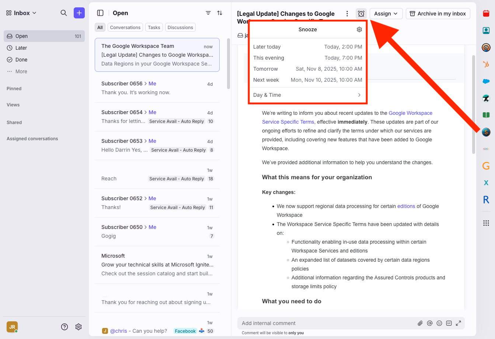Click the purple compose plus button

point(79,13)
